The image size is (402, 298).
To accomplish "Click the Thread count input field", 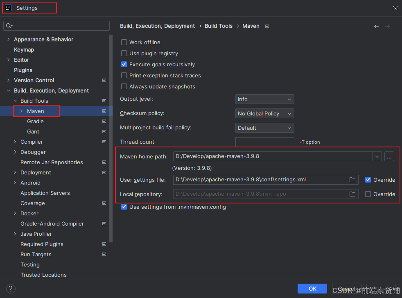I will pyautogui.click(x=264, y=142).
